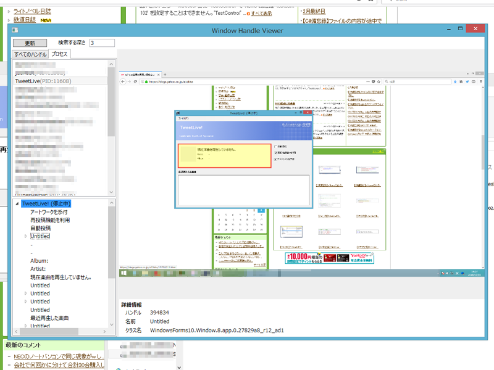Click the process list scroll-up arrow
Viewport: 494px width, 370px height.
111,64
